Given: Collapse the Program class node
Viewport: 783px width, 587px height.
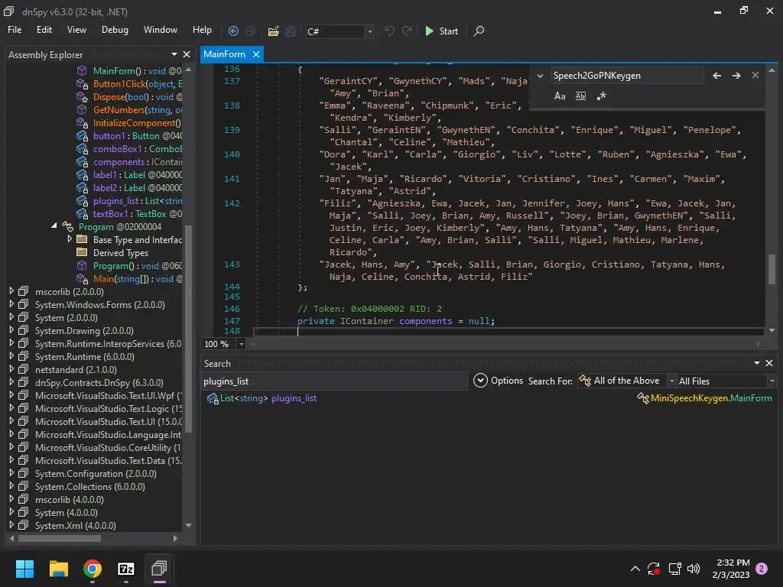Looking at the screenshot, I should click(54, 226).
